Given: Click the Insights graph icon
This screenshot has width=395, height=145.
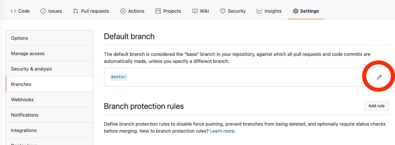Looking at the screenshot, I should tap(260, 11).
